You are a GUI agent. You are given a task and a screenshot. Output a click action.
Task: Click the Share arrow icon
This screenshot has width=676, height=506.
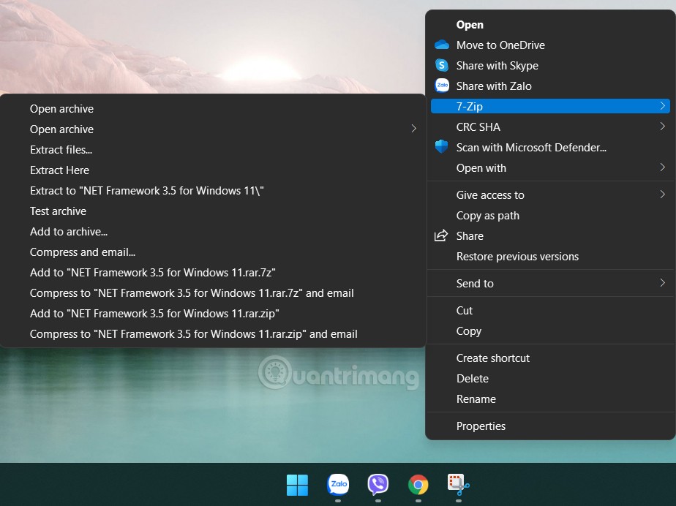point(441,235)
